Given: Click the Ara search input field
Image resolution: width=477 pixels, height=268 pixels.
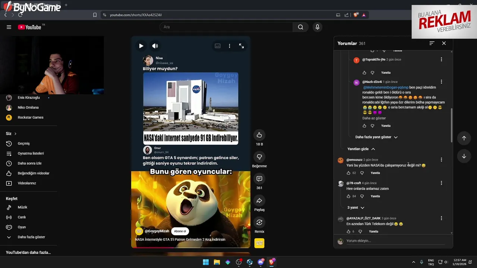Looking at the screenshot, I should point(226,27).
